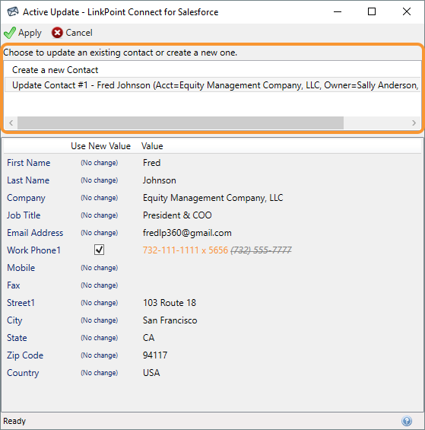Click the LinkPoint Connect envelope title icon
The width and height of the screenshot is (425, 430).
pos(13,11)
